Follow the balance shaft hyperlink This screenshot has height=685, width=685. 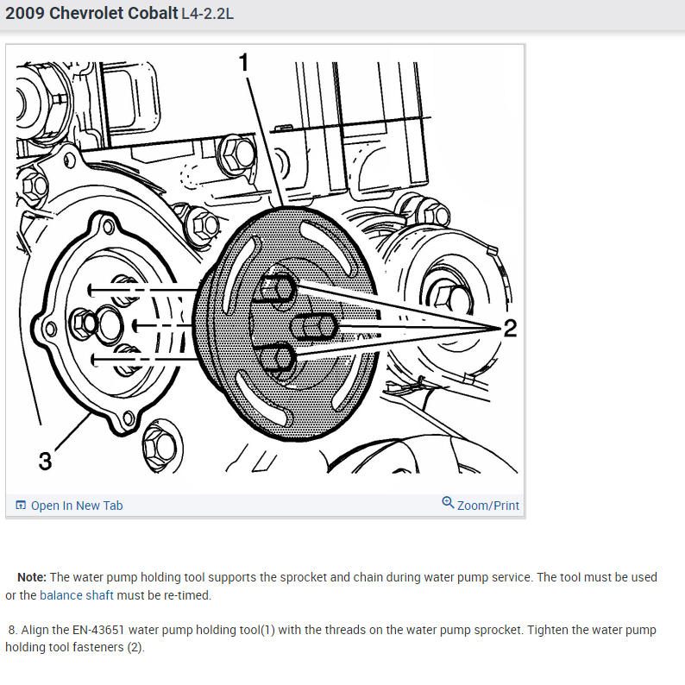tap(77, 595)
